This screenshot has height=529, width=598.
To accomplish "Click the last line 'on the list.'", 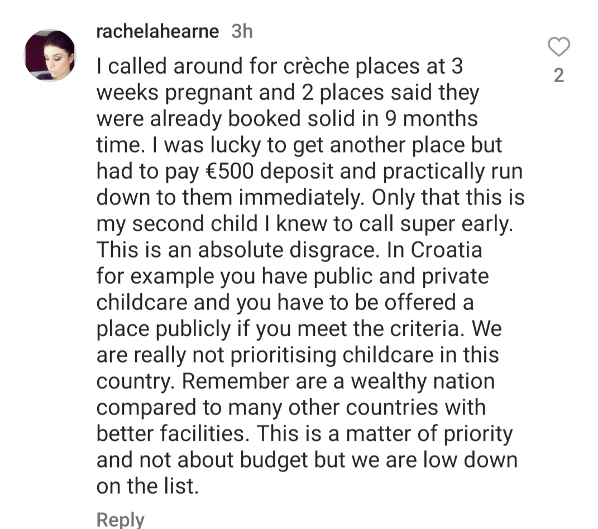I will [147, 486].
